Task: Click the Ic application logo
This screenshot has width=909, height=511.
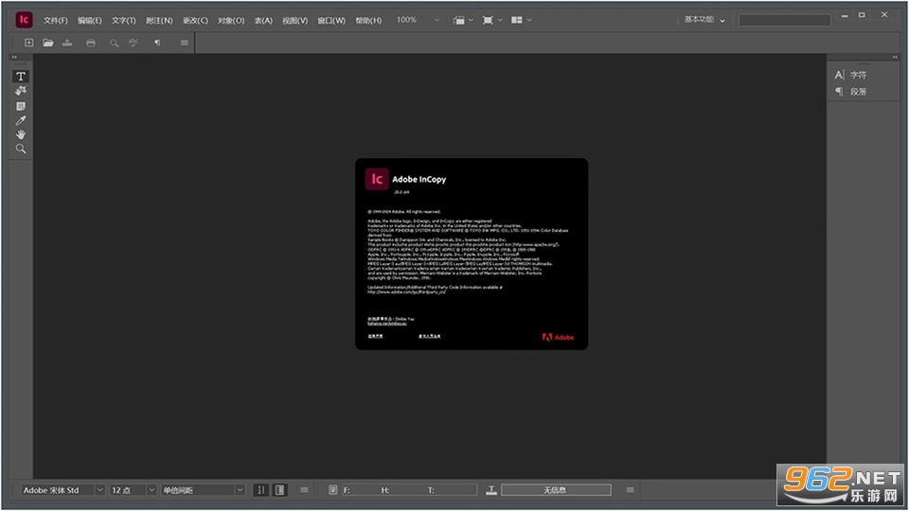Action: click(24, 20)
